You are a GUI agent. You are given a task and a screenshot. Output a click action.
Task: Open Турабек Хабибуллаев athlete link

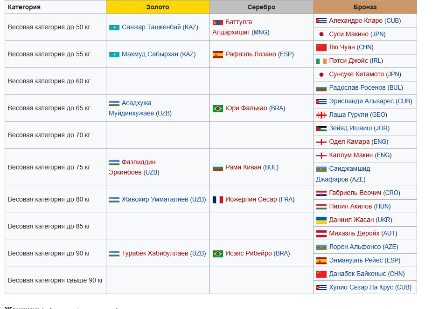pos(155,253)
